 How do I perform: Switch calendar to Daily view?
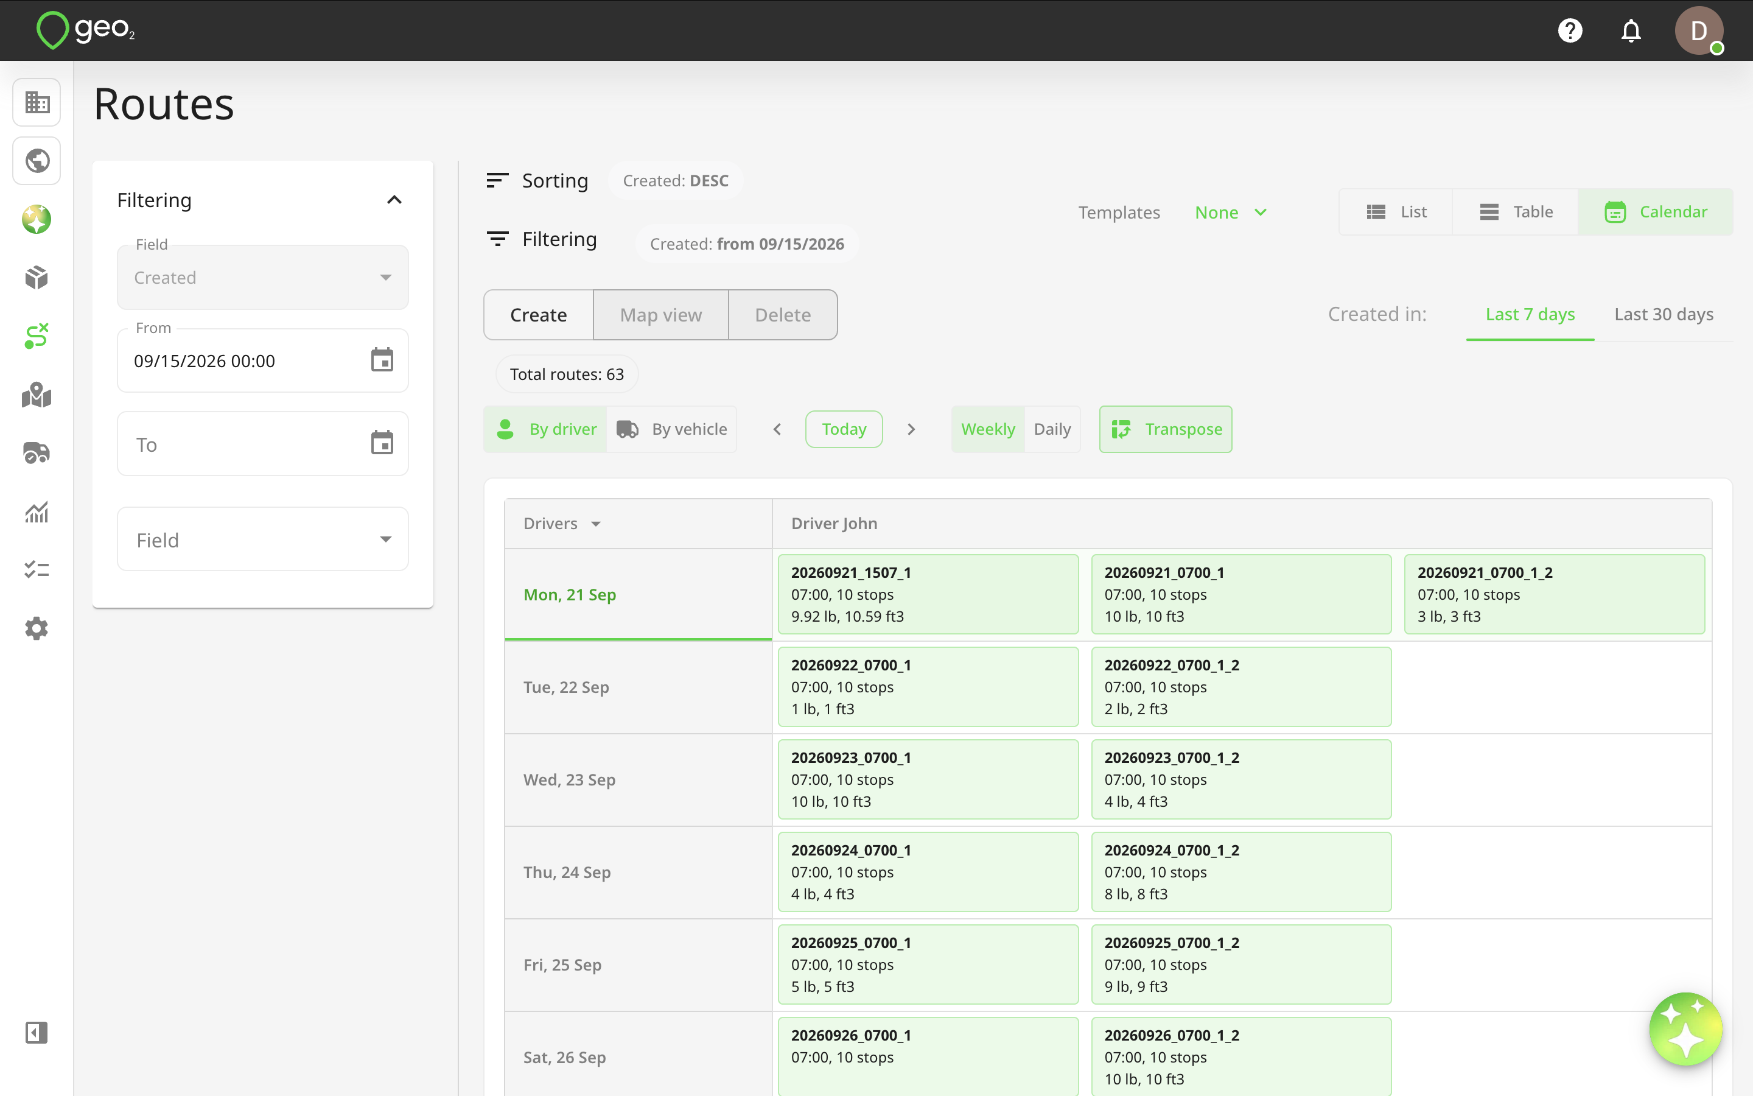1052,429
